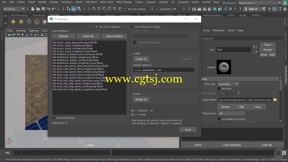288x162 pixels.
Task: Toggle Modeling Toolkit icon at top right
Action: [264, 9]
